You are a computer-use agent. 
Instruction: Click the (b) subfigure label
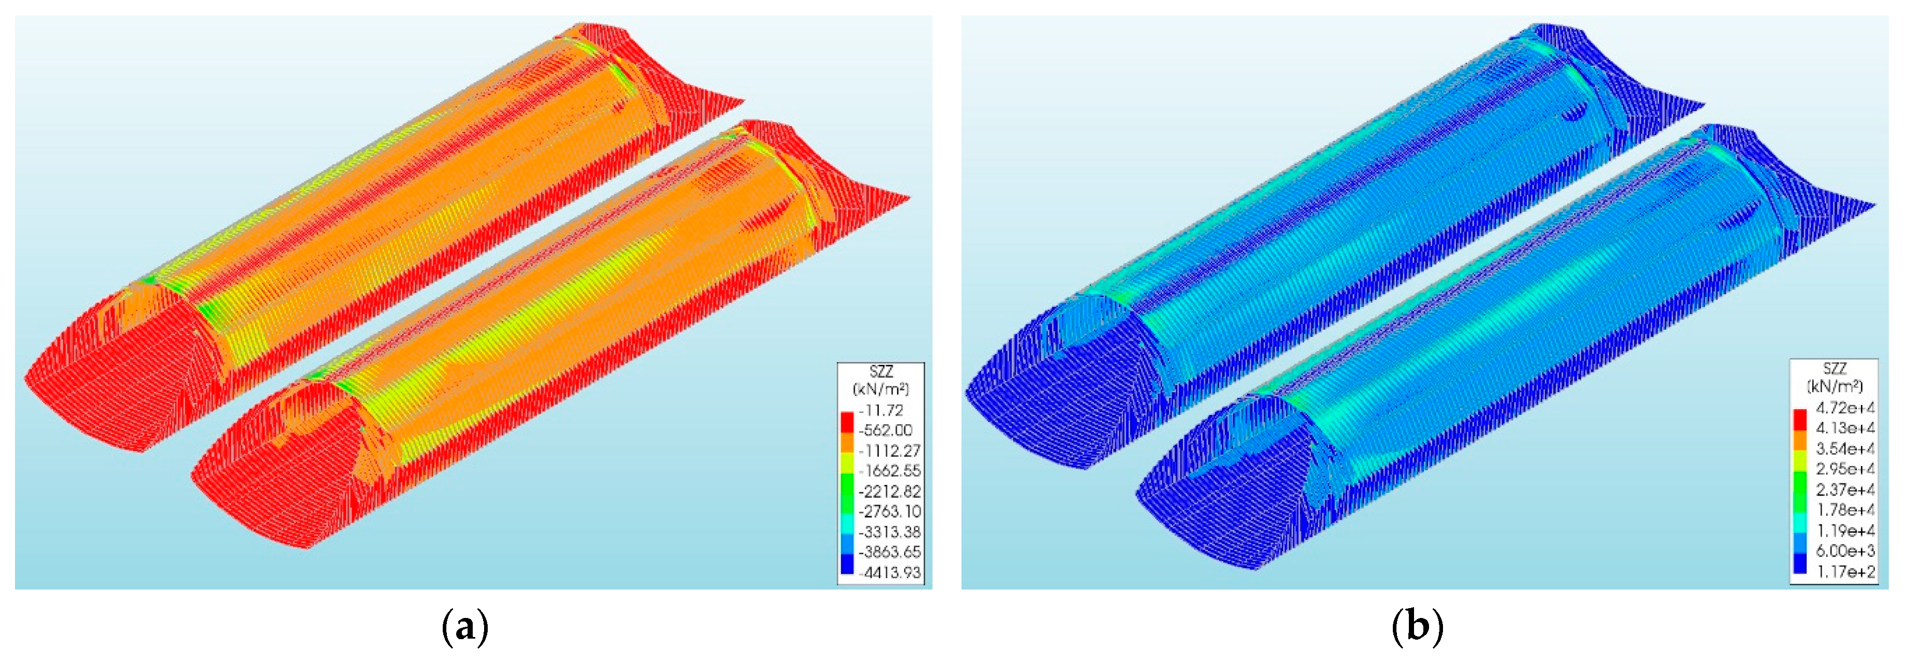1417,628
